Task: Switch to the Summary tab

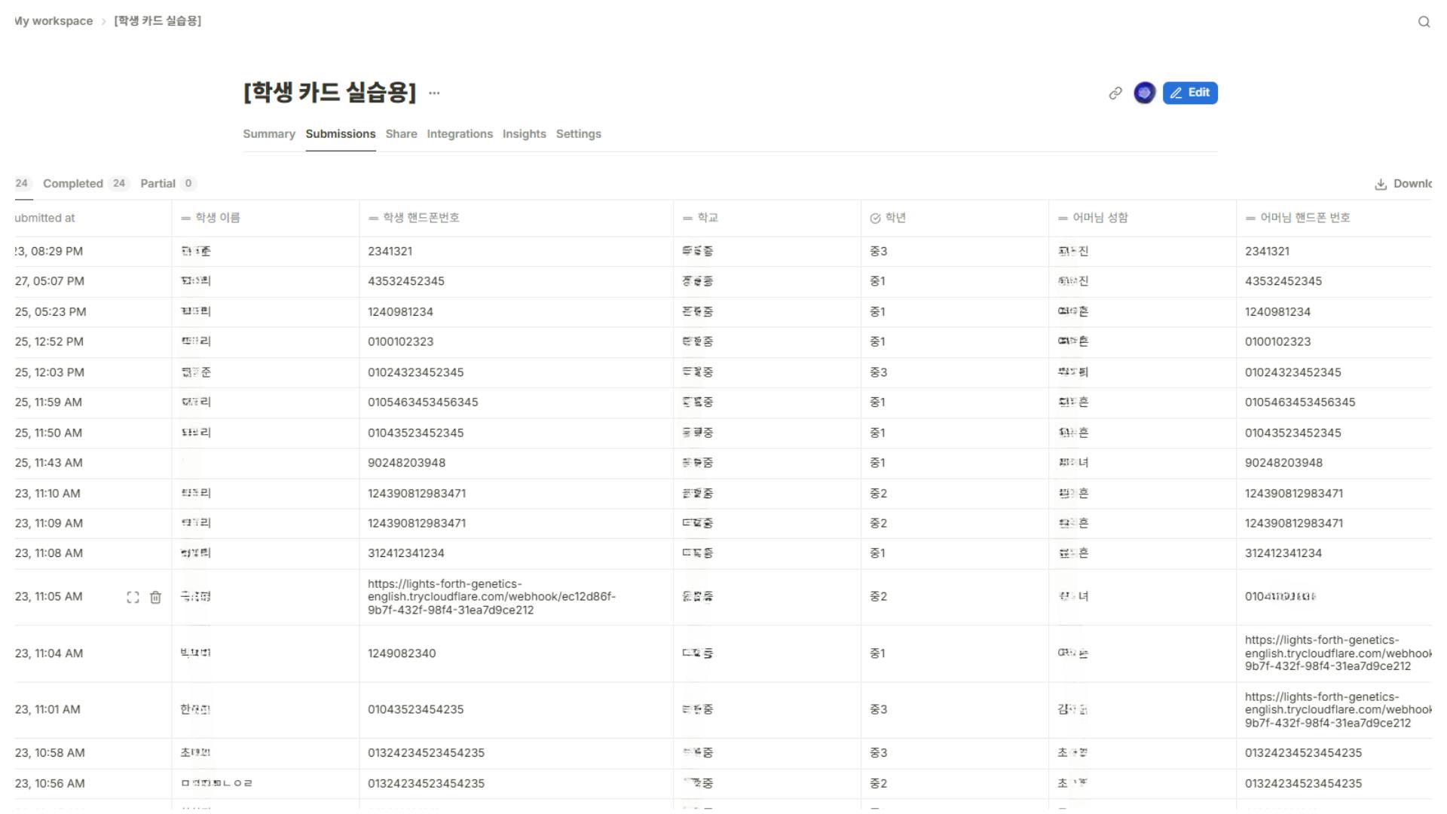Action: pyautogui.click(x=269, y=134)
